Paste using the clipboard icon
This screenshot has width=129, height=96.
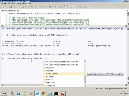pyautogui.click(x=23, y=7)
